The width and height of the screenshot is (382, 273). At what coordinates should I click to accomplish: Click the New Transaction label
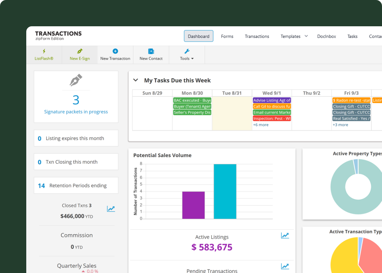click(115, 58)
